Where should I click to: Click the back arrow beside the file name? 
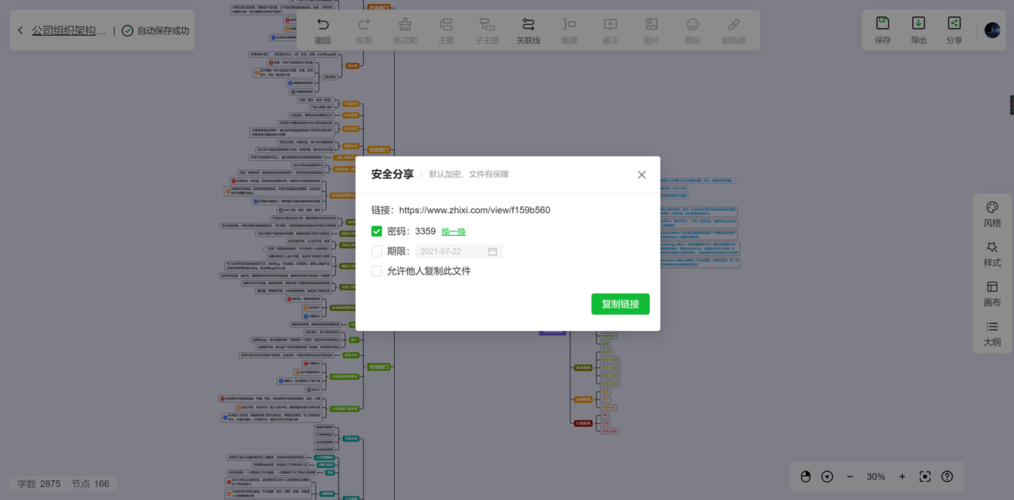pos(21,31)
